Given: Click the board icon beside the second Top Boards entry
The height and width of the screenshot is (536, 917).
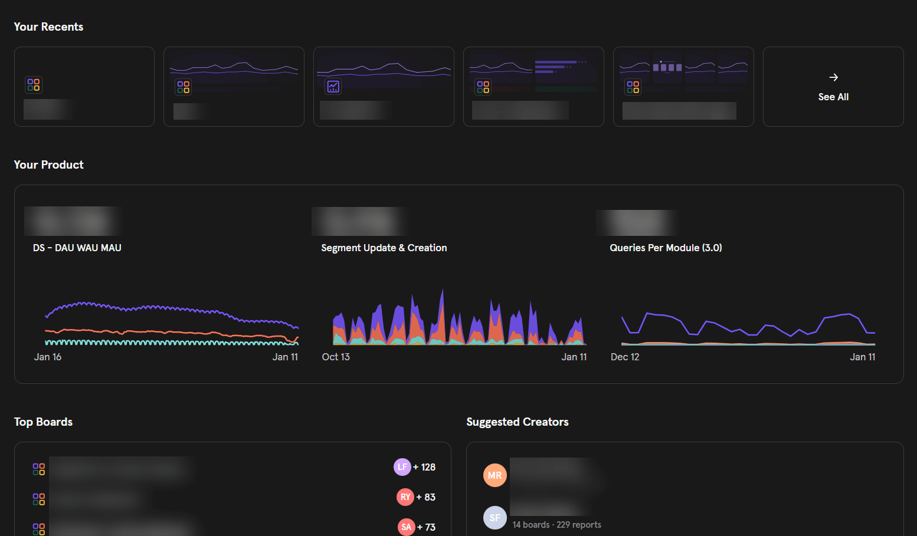Looking at the screenshot, I should pos(38,499).
